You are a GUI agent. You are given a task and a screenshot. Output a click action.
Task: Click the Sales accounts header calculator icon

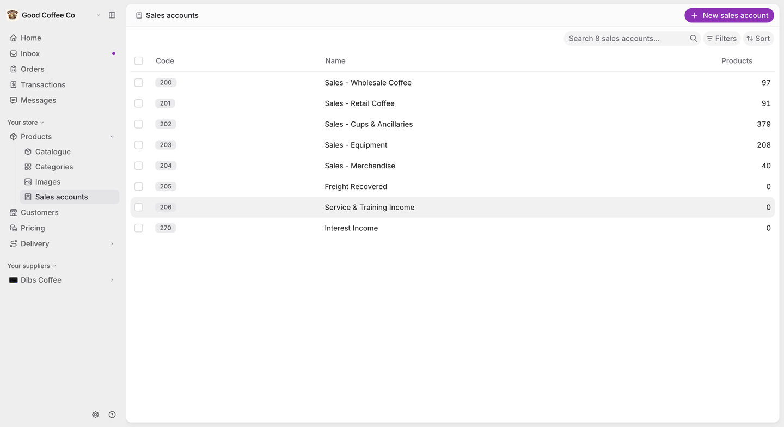pos(139,15)
